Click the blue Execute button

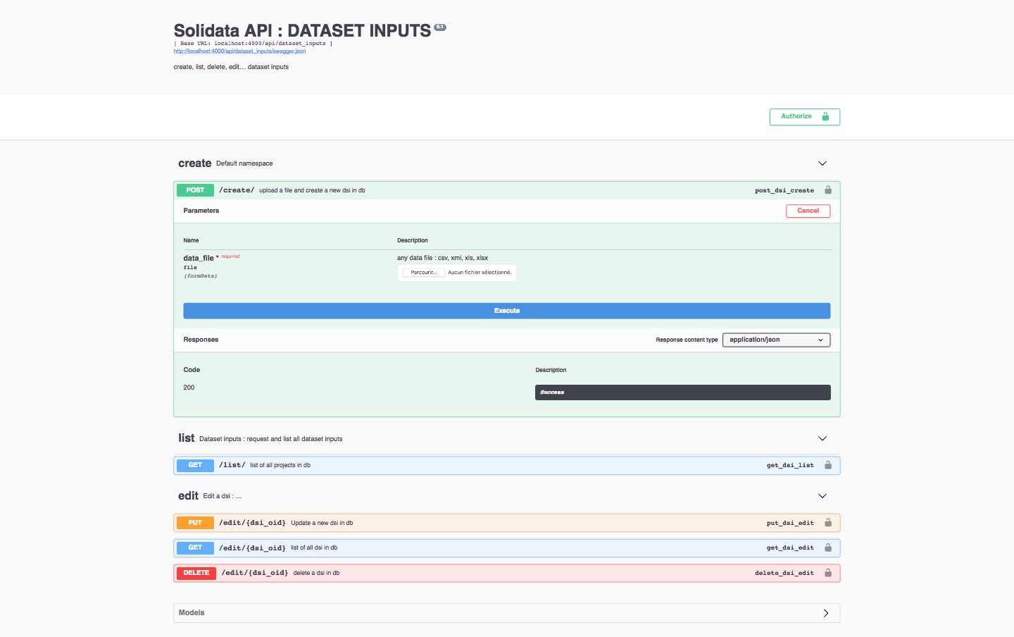click(506, 311)
